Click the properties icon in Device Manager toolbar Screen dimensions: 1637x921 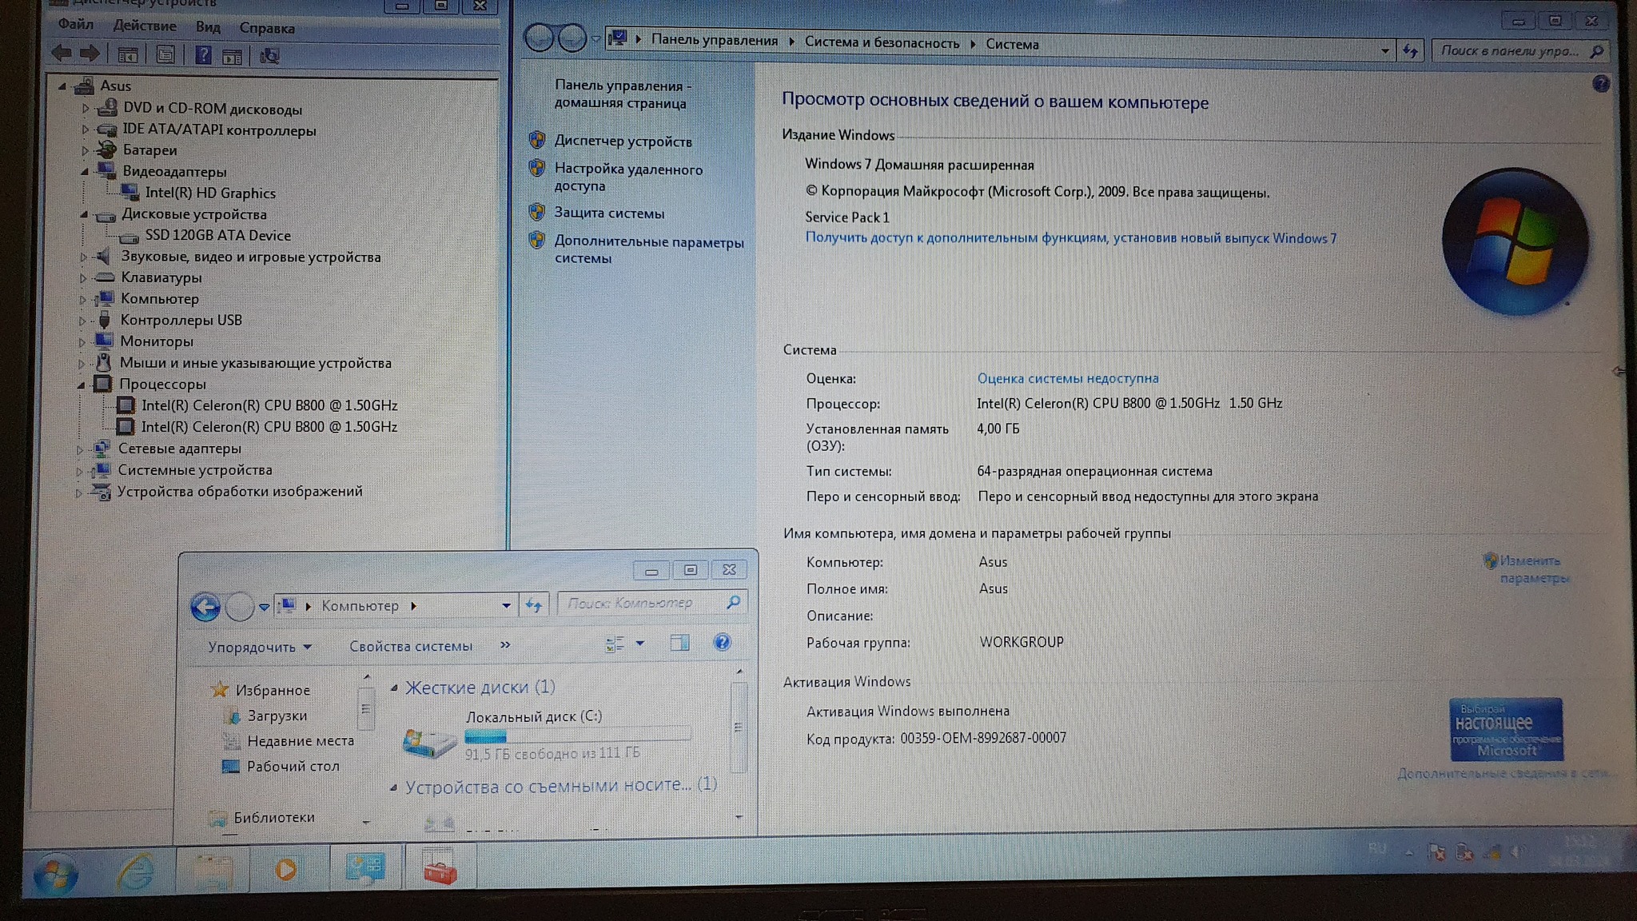click(x=165, y=55)
